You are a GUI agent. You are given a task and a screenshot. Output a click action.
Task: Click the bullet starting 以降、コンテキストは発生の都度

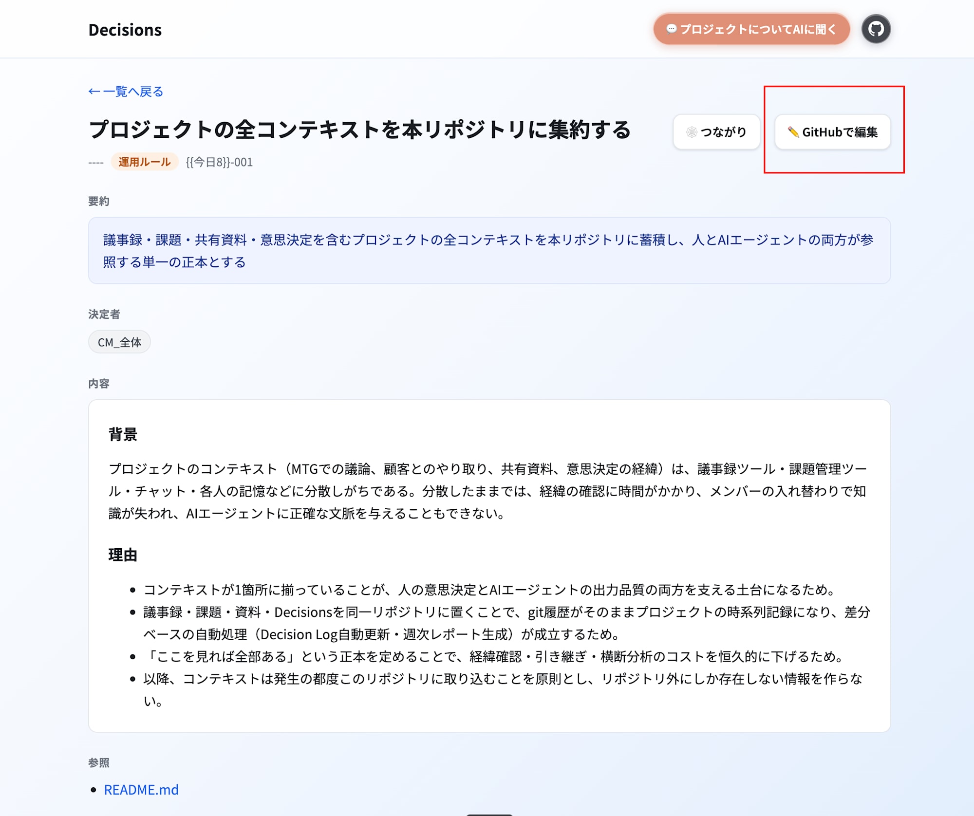coord(503,690)
